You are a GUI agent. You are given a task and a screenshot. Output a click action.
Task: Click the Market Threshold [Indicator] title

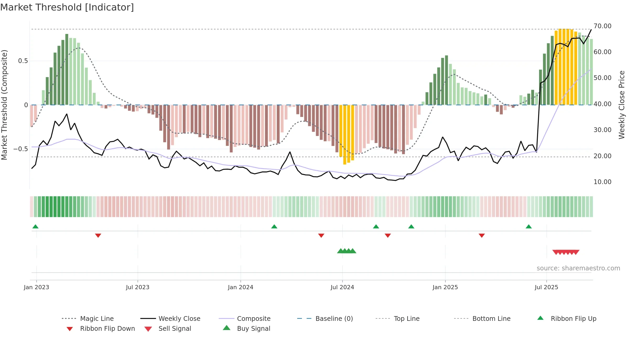tap(67, 8)
